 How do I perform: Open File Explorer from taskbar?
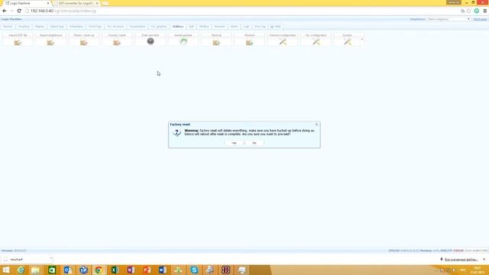(36, 270)
